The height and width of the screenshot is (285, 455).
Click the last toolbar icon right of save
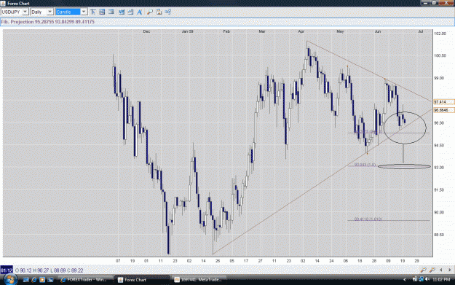pos(167,12)
